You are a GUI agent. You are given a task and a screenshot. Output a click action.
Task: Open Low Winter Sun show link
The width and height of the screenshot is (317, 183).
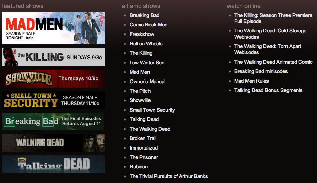pyautogui.click(x=147, y=63)
